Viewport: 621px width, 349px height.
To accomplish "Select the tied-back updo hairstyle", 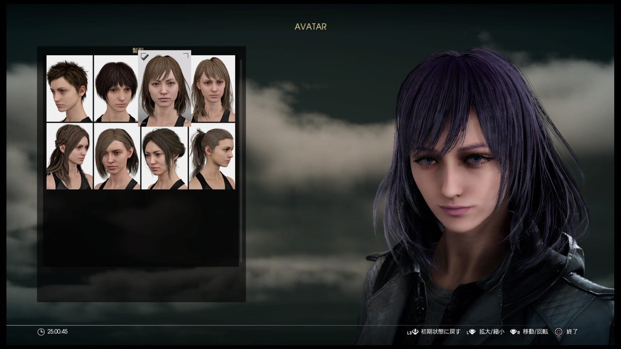I will 164,157.
